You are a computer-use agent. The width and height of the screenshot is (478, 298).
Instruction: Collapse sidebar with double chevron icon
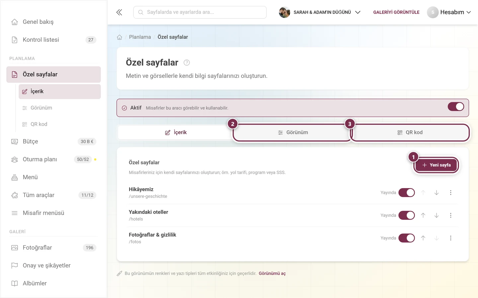click(x=119, y=12)
